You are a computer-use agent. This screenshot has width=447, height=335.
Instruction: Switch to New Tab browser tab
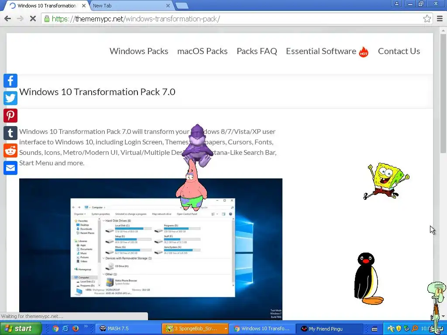pos(129,6)
